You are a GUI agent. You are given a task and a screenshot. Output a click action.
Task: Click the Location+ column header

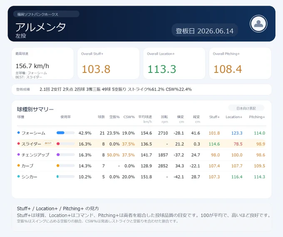click(234, 117)
